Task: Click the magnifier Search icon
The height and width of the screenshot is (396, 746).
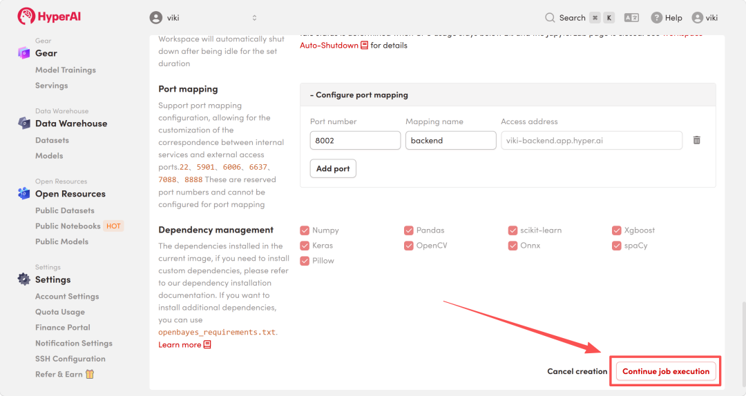Action: (550, 17)
